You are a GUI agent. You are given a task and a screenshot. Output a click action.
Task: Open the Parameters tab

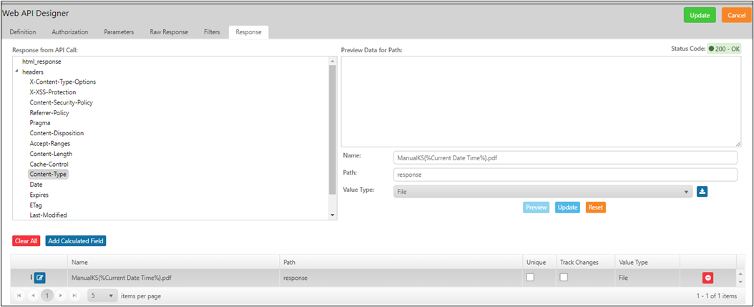pyautogui.click(x=119, y=31)
